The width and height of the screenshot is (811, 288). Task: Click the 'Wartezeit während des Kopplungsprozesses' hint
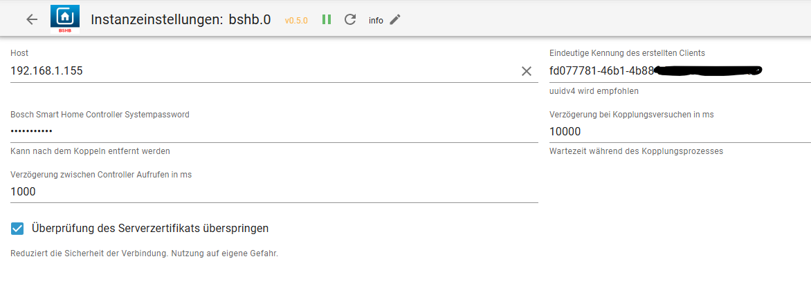636,151
